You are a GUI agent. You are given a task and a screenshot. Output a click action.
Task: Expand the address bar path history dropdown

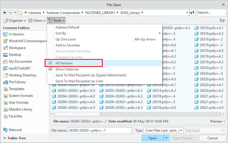click(x=187, y=13)
